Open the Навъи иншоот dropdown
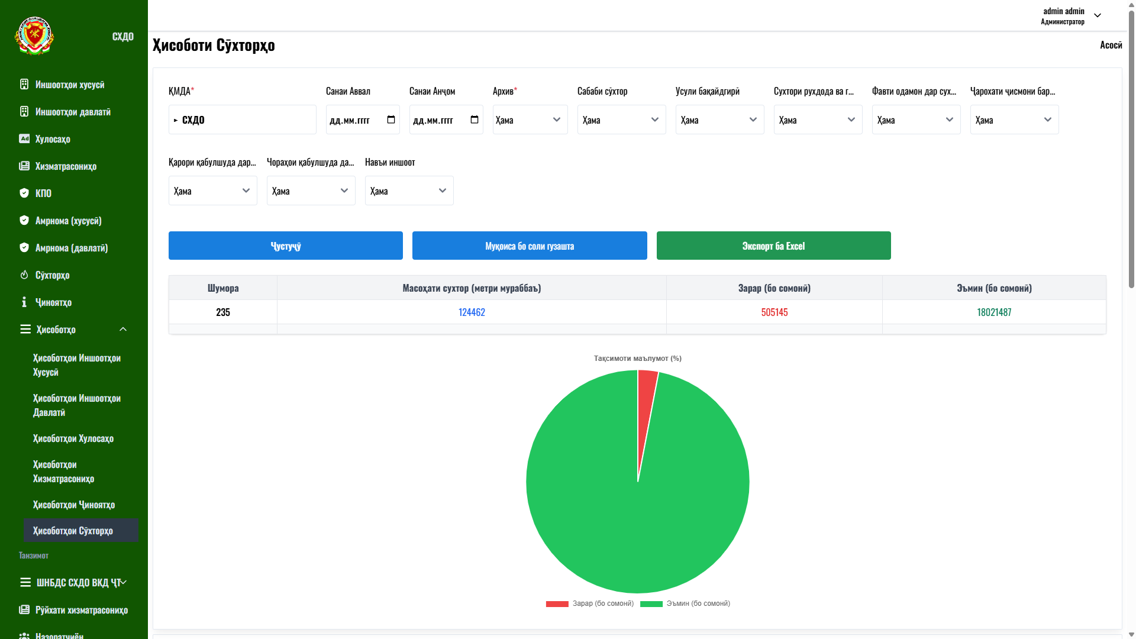 pos(409,191)
